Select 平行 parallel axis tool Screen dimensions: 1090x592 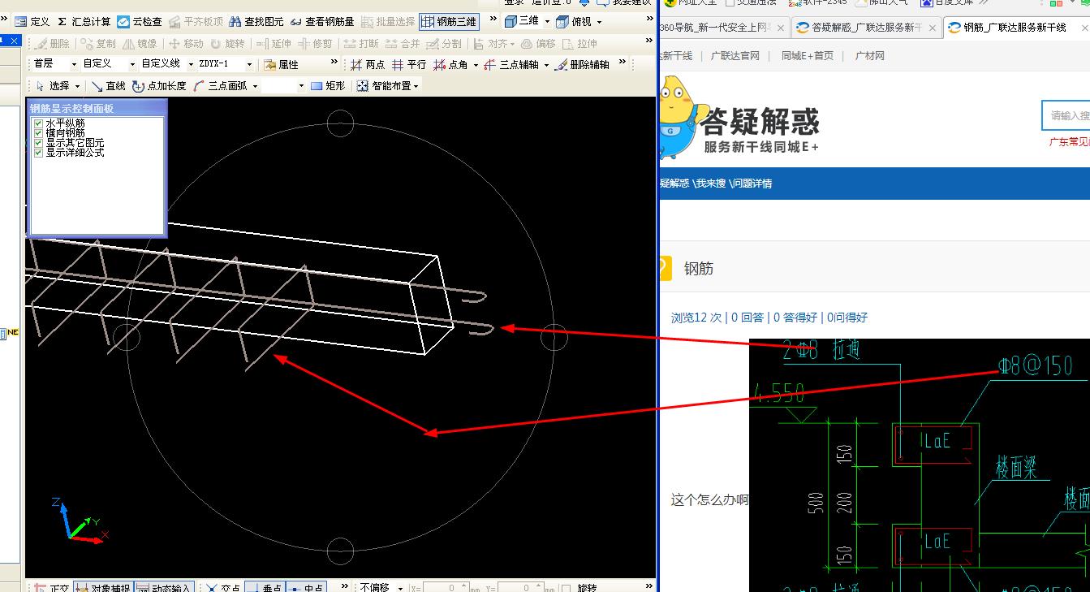coord(409,65)
